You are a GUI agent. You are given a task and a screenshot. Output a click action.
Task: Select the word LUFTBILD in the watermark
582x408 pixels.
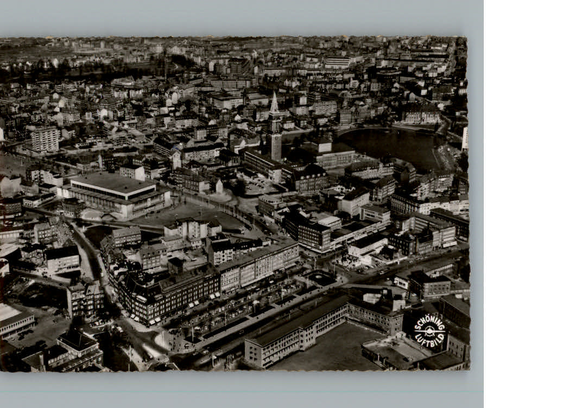coord(430,340)
